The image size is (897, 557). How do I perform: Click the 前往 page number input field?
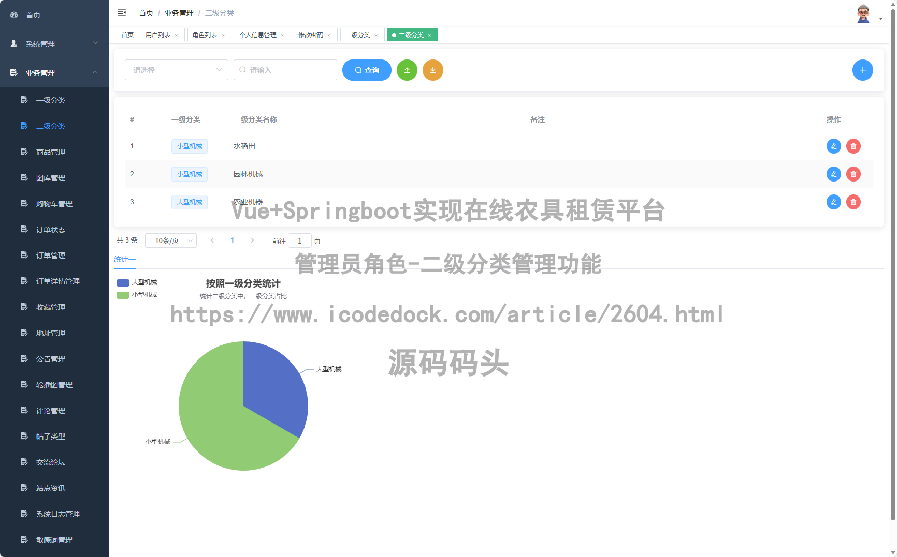click(300, 240)
